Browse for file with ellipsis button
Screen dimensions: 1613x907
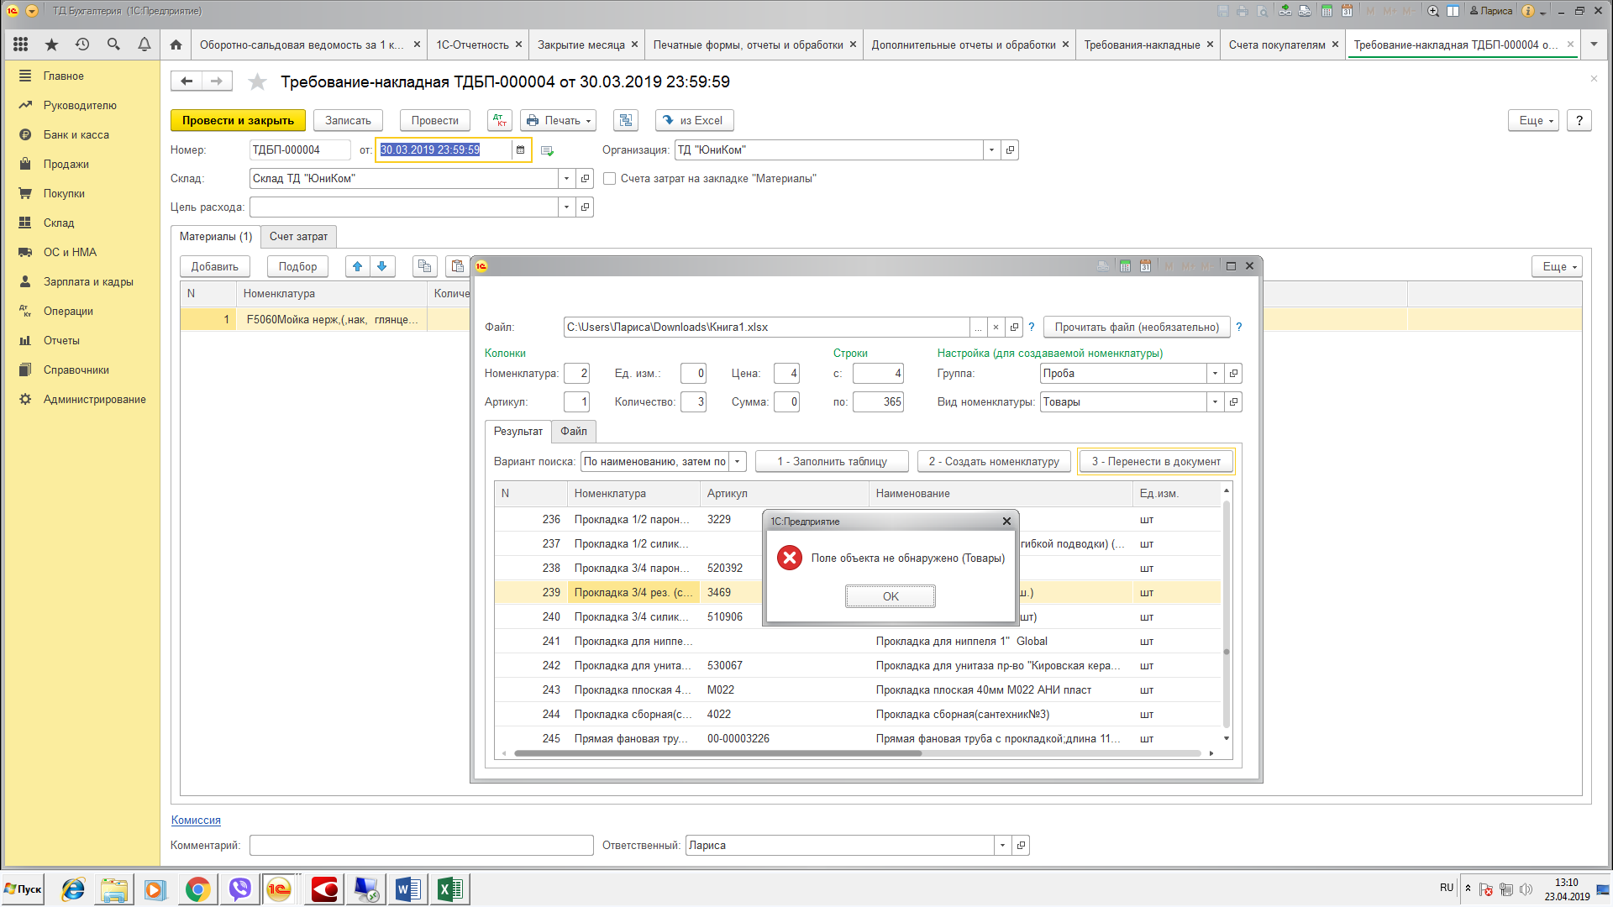[x=978, y=328]
